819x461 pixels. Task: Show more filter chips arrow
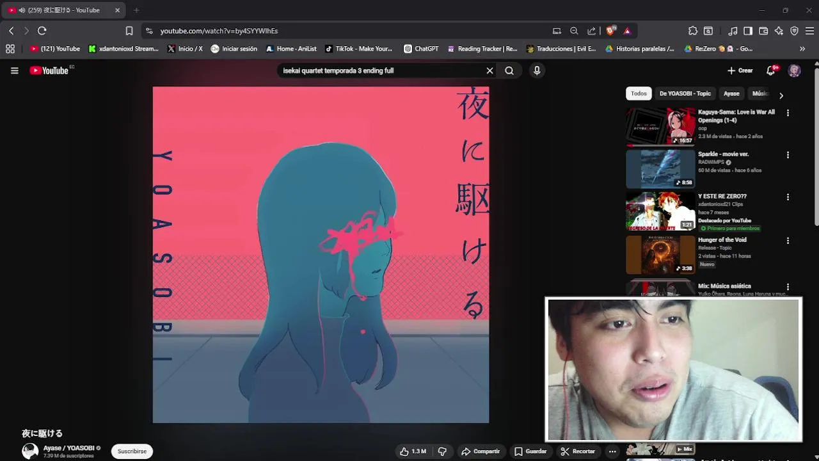pyautogui.click(x=781, y=95)
